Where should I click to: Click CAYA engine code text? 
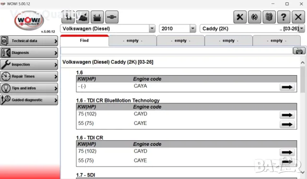tap(141, 86)
